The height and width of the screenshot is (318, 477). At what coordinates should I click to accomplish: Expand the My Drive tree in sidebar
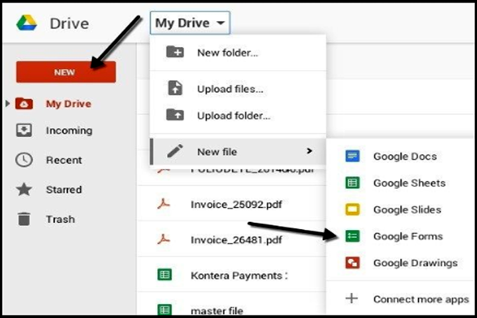click(7, 103)
